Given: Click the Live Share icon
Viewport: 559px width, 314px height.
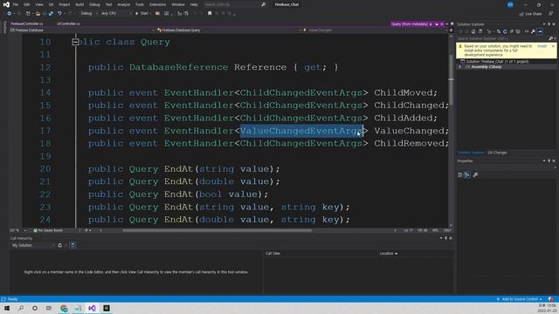Looking at the screenshot, I should point(521,14).
